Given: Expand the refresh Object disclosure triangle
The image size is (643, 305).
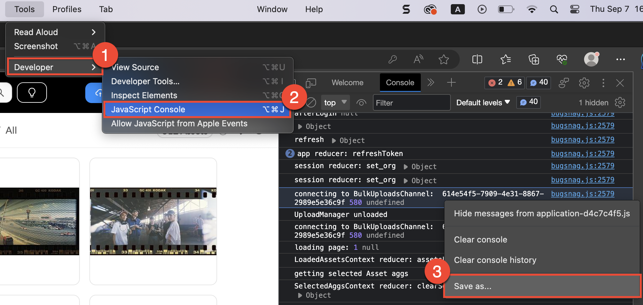Looking at the screenshot, I should pyautogui.click(x=334, y=141).
